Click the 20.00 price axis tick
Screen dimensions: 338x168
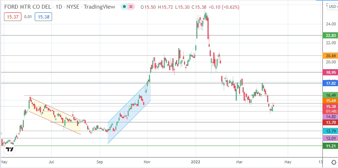click(331, 62)
